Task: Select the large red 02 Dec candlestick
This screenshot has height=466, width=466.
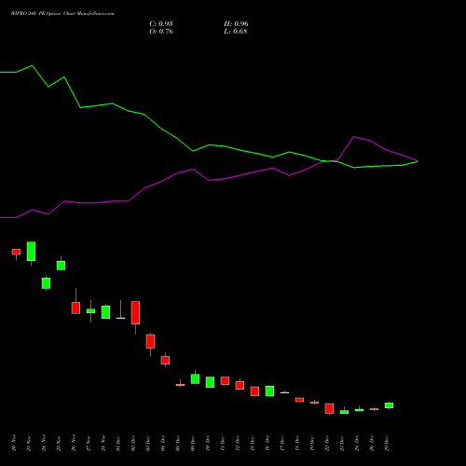Action: click(135, 312)
